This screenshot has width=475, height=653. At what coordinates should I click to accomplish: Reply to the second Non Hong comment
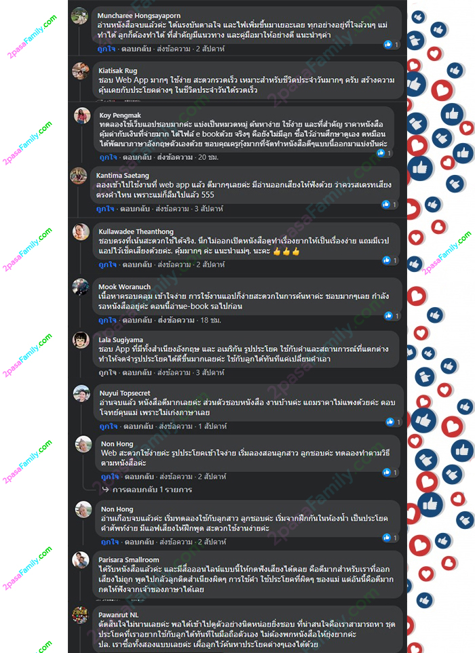[139, 542]
